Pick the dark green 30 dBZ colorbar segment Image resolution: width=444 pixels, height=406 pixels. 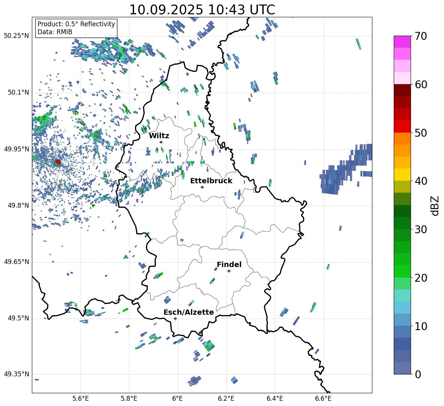(402, 223)
